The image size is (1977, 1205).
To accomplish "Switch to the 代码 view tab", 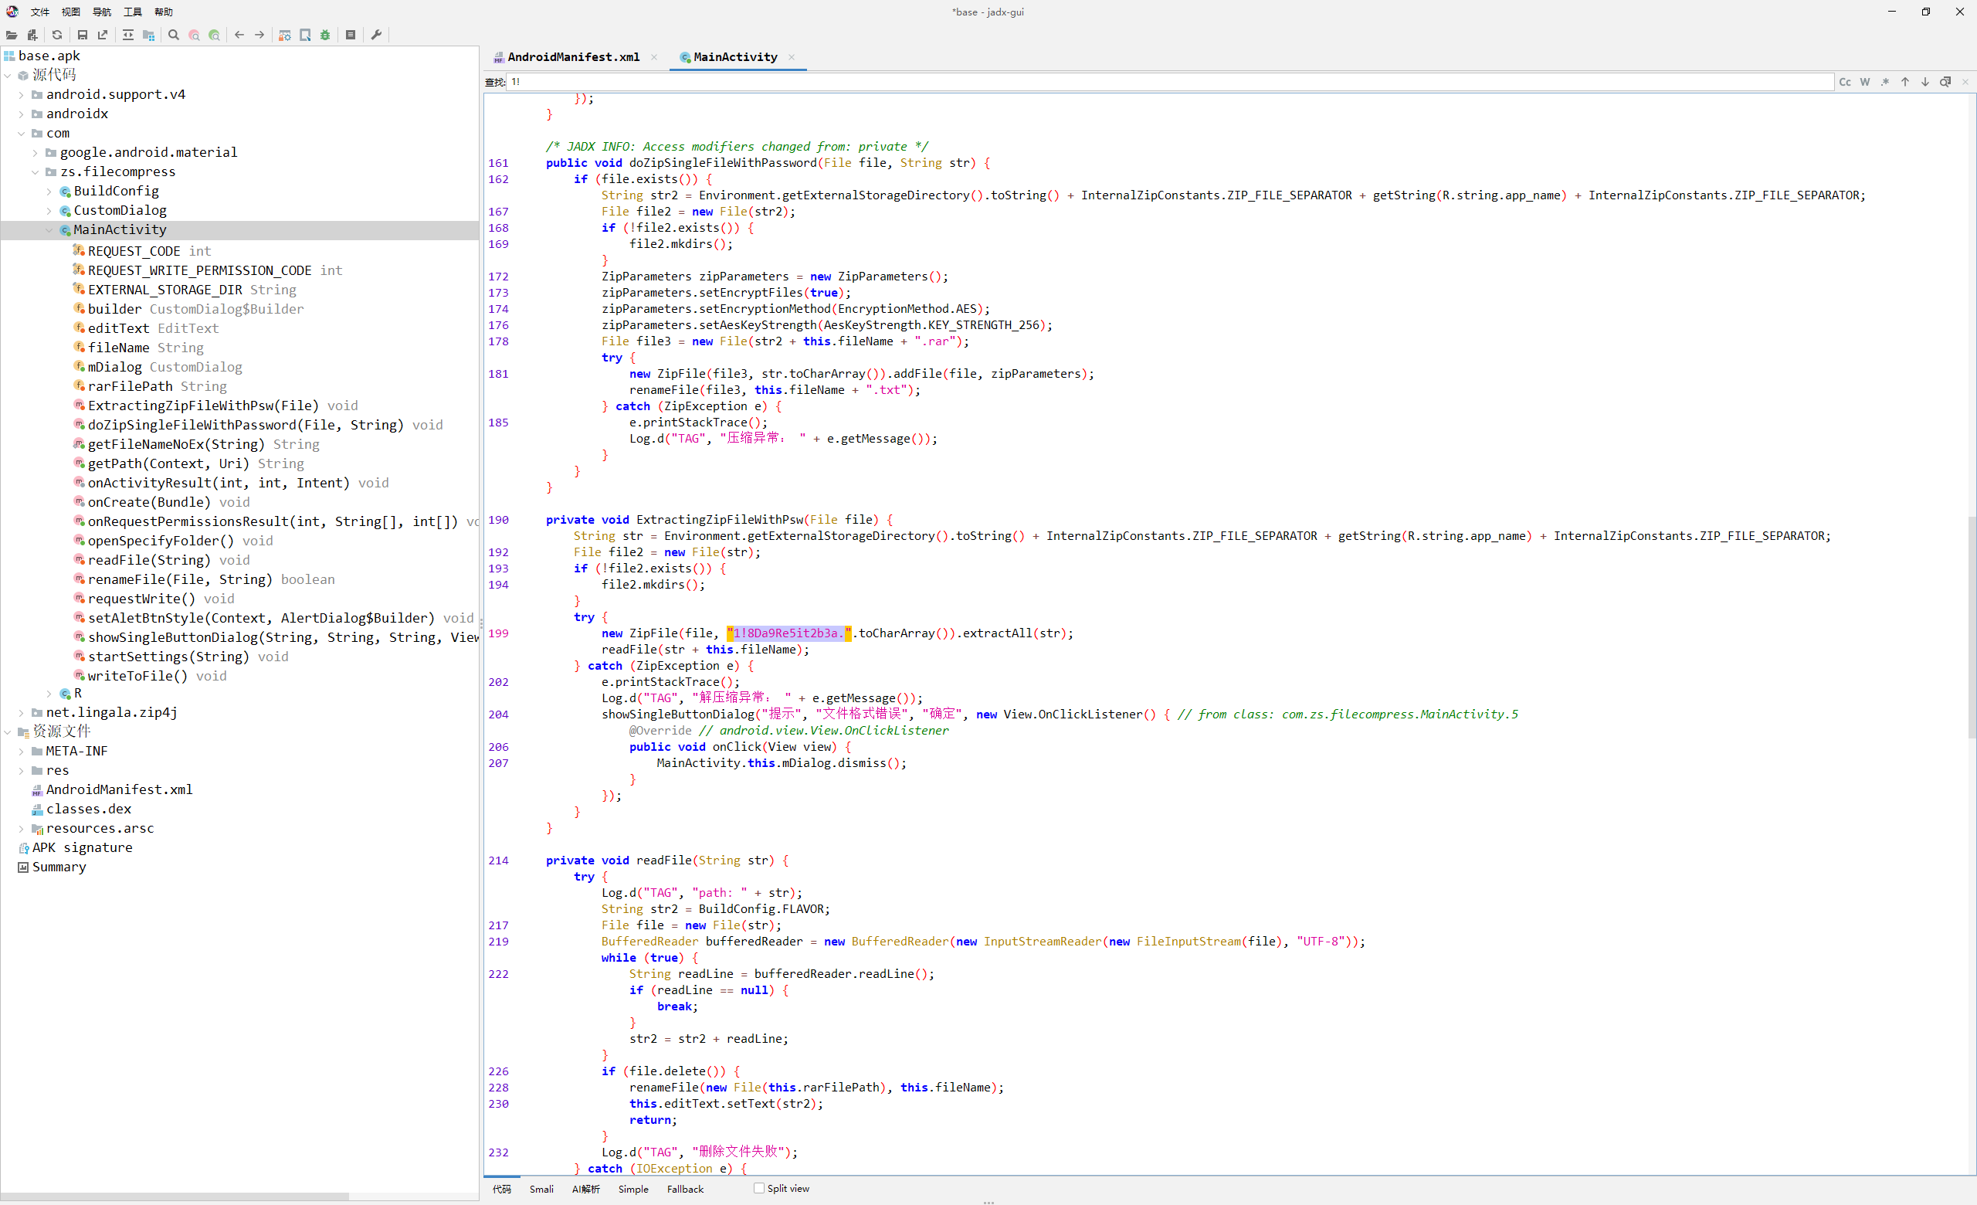I will pyautogui.click(x=502, y=1189).
